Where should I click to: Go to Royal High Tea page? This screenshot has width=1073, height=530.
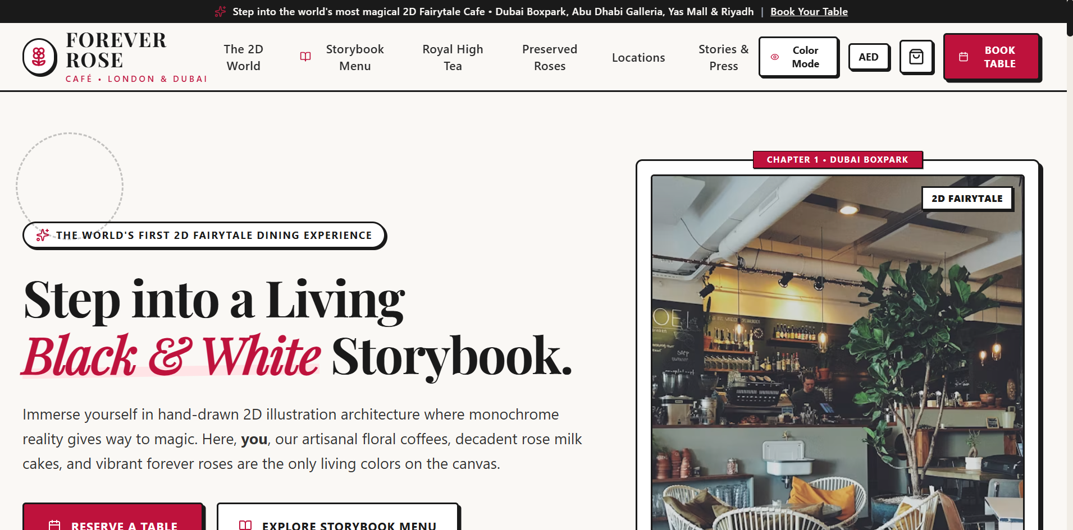tap(453, 57)
